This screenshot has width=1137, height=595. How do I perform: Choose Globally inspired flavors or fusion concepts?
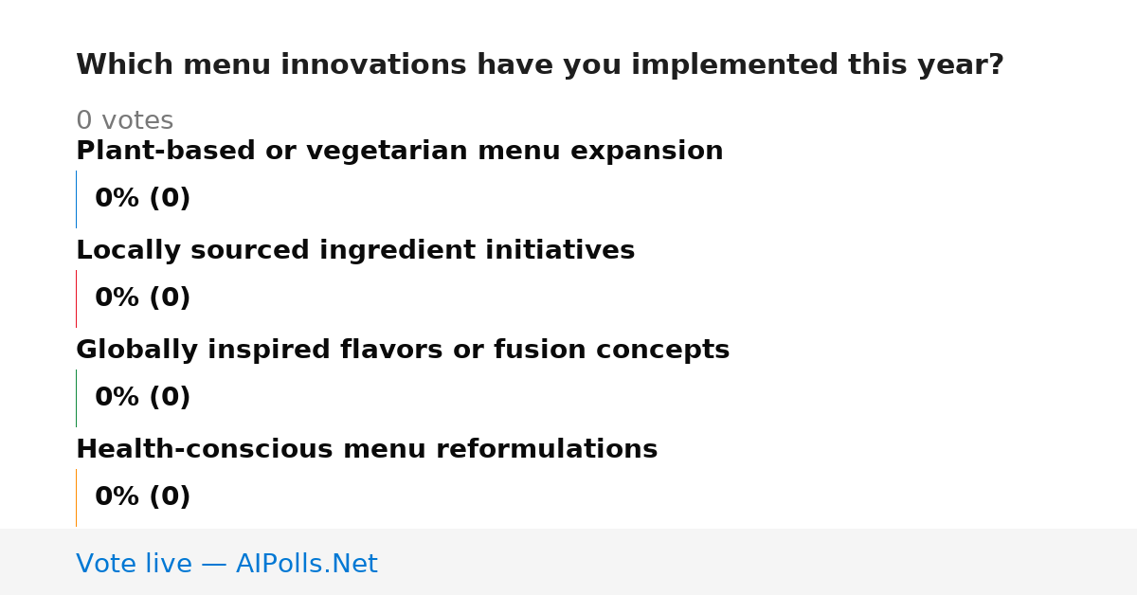click(x=403, y=351)
